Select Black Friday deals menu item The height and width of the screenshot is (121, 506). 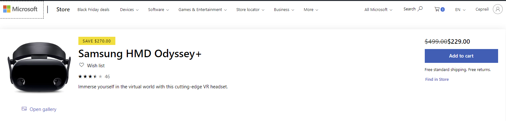pos(93,10)
